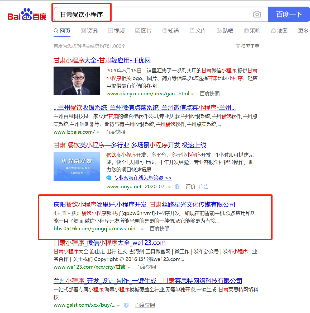Open result 兰州小程序_开发_设计_制作_一键生成
Screen dimensions: 310x313
click(148, 281)
